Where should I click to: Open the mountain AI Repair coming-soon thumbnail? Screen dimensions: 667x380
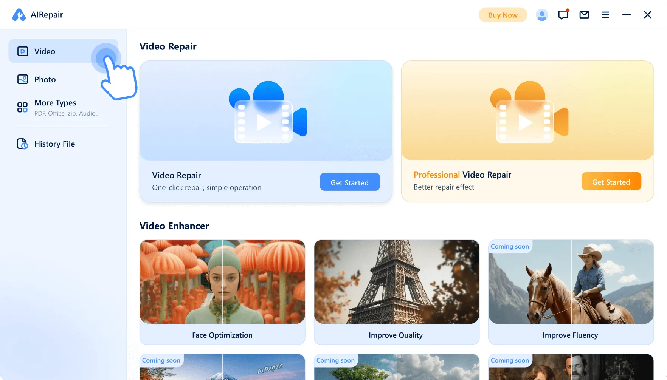[222, 367]
